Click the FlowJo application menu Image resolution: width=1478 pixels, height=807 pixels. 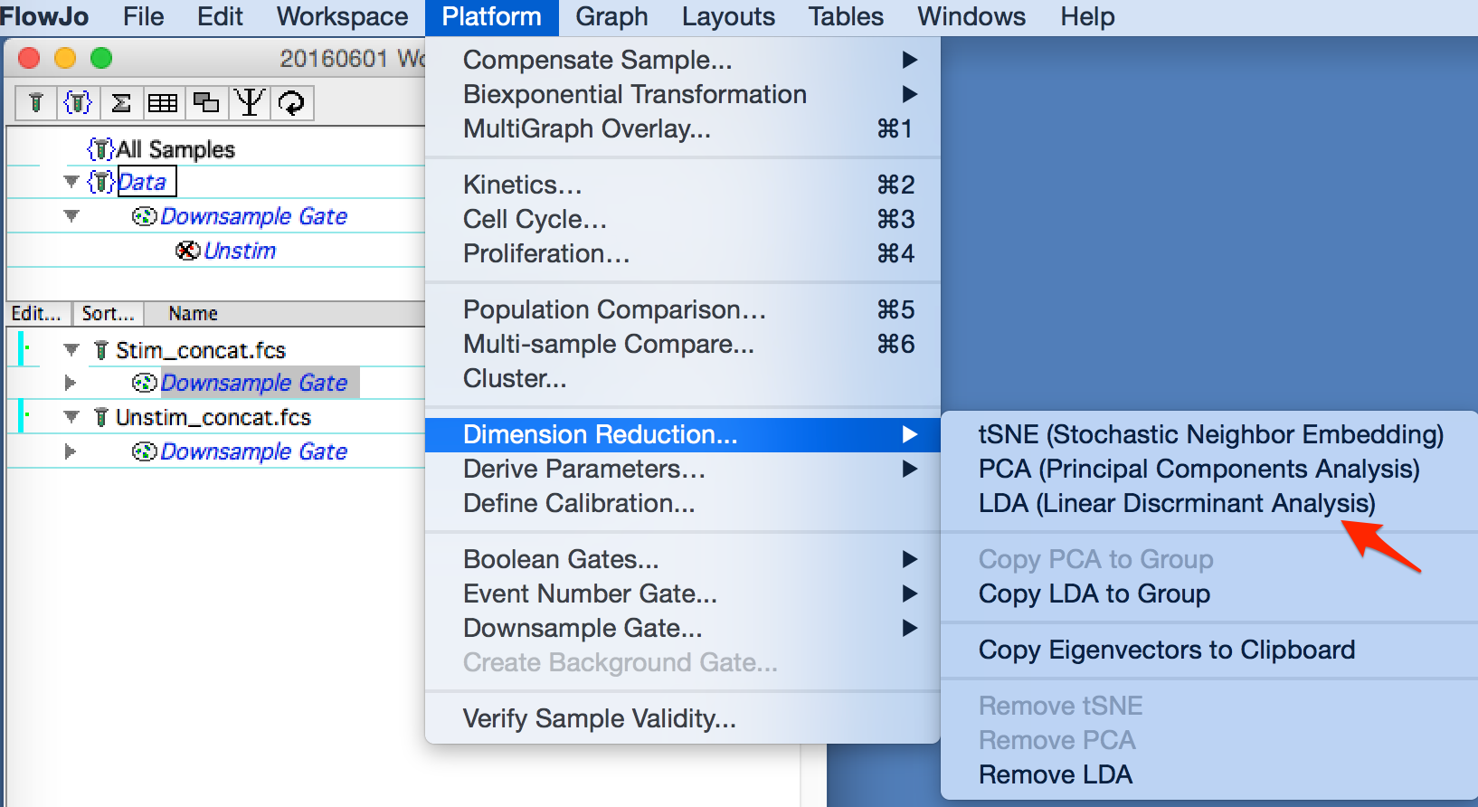click(x=45, y=16)
